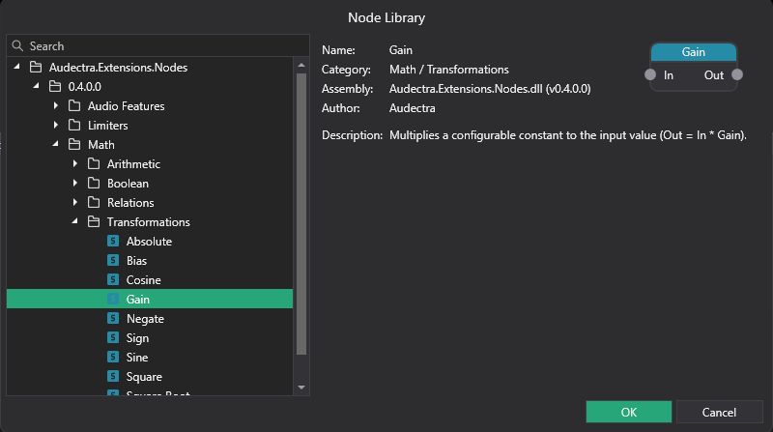773x432 pixels.
Task: Select the Boolean folder label
Action: point(128,184)
